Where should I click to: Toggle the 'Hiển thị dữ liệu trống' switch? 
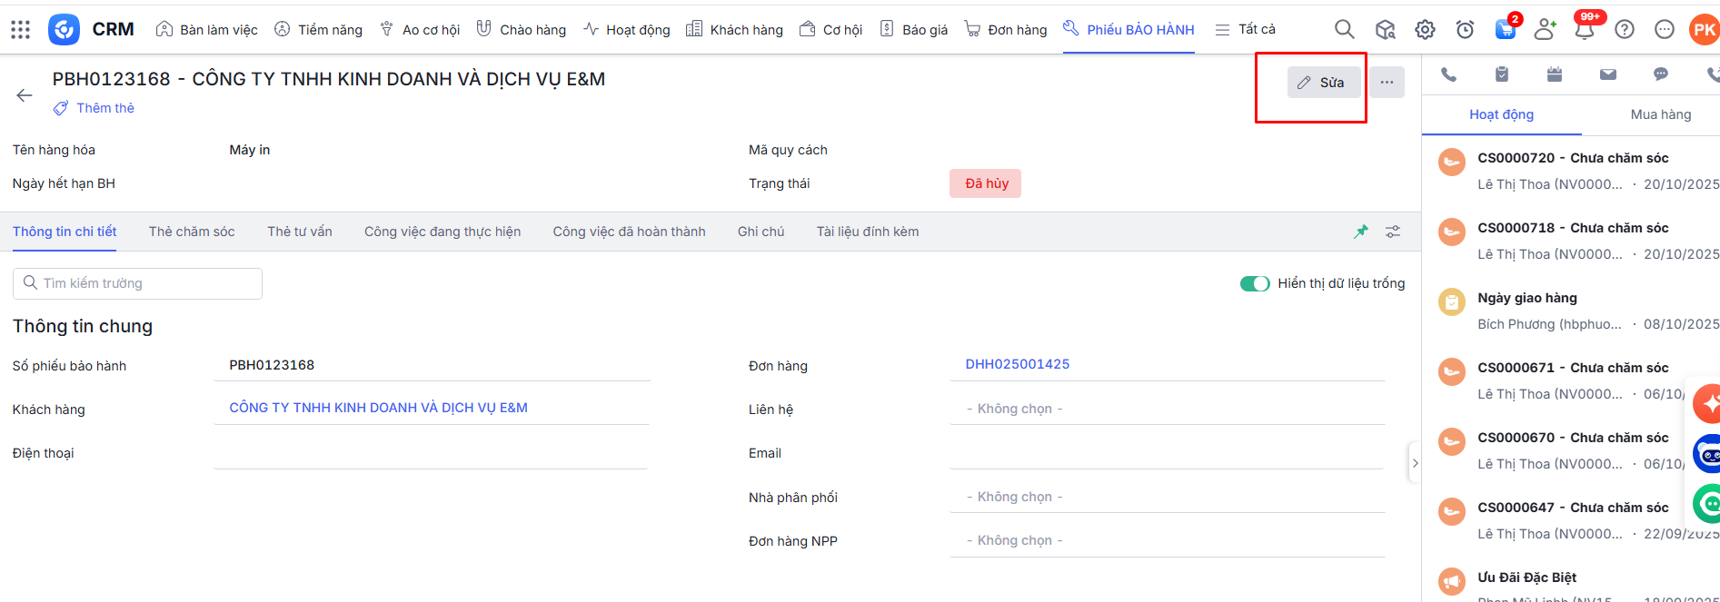click(x=1255, y=284)
